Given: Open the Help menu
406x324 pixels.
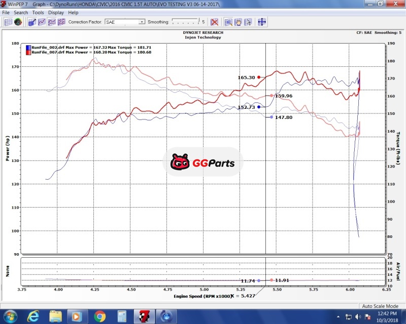Looking at the screenshot, I should 73,12.
